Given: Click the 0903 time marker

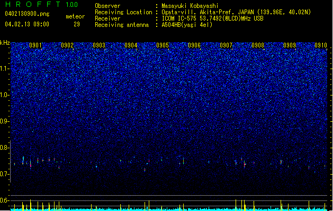Looking at the screenshot, I should click(99, 45).
